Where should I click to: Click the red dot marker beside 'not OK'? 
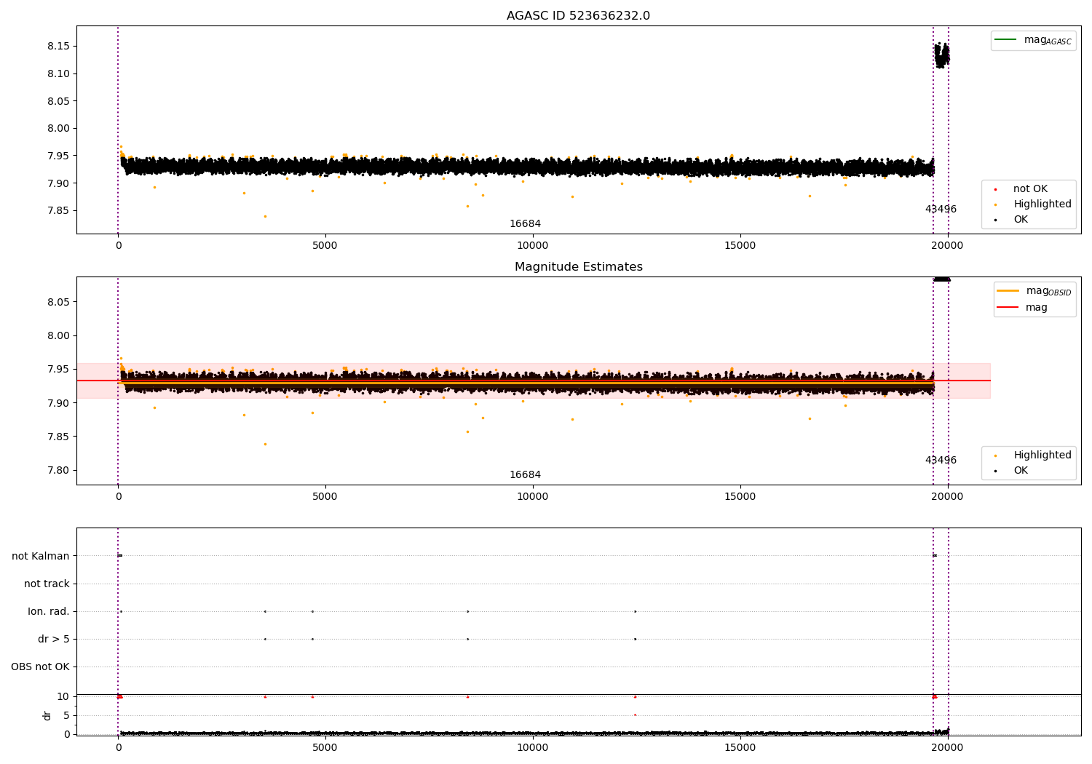click(995, 189)
